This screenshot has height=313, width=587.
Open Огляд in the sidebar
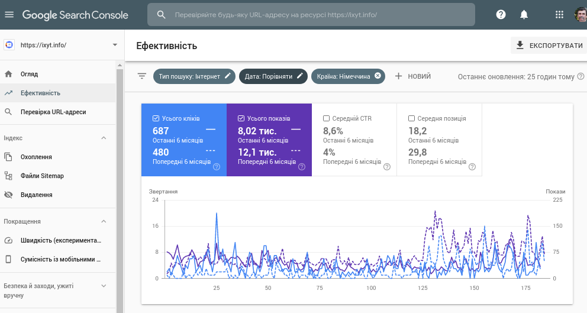pyautogui.click(x=29, y=74)
